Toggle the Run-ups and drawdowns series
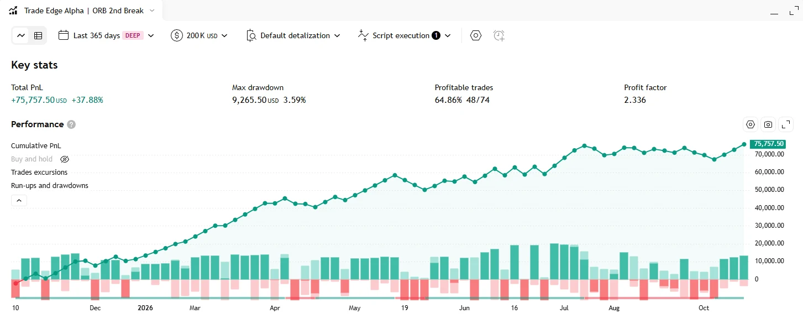This screenshot has width=803, height=329. pyautogui.click(x=50, y=186)
